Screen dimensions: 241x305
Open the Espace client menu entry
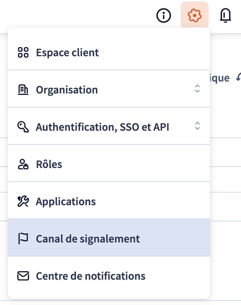coord(109,52)
